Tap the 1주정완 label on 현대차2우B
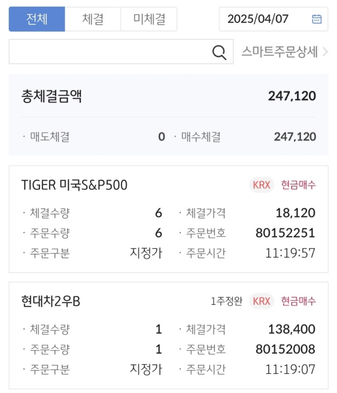Image resolution: width=337 pixels, height=393 pixels. 226,301
